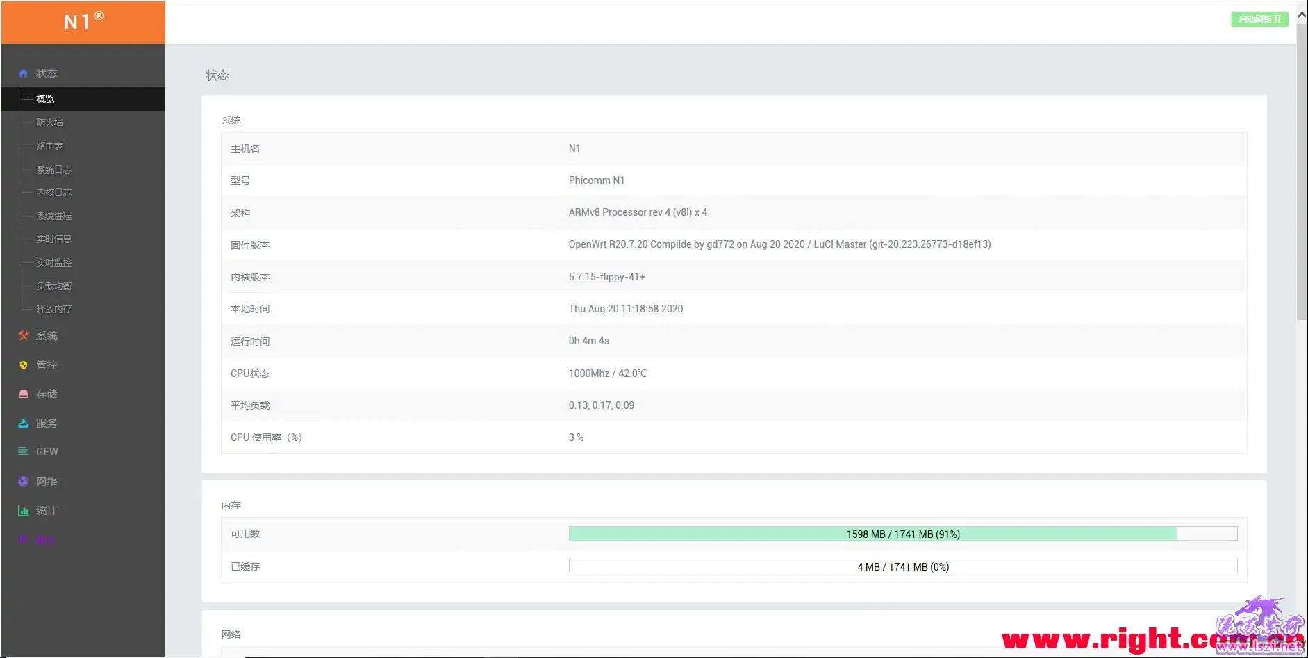Click the 网络 section title in the content area

tap(231, 634)
